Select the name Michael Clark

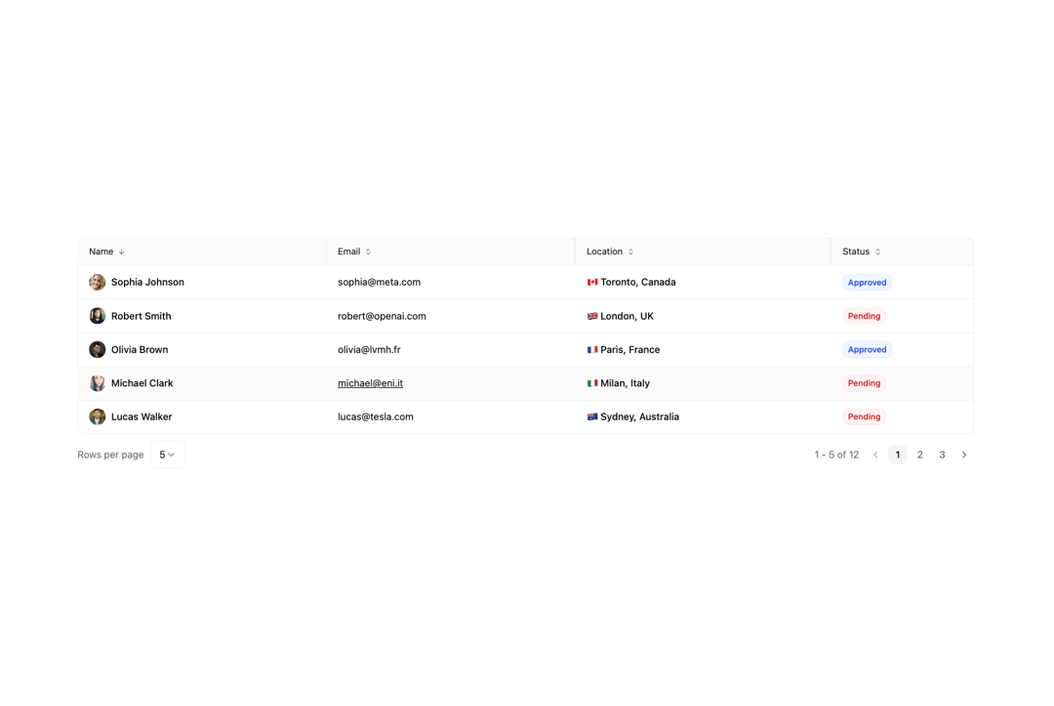click(142, 383)
